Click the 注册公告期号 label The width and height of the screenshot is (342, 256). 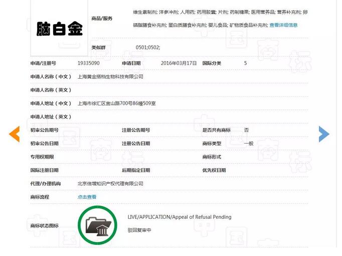click(x=136, y=130)
